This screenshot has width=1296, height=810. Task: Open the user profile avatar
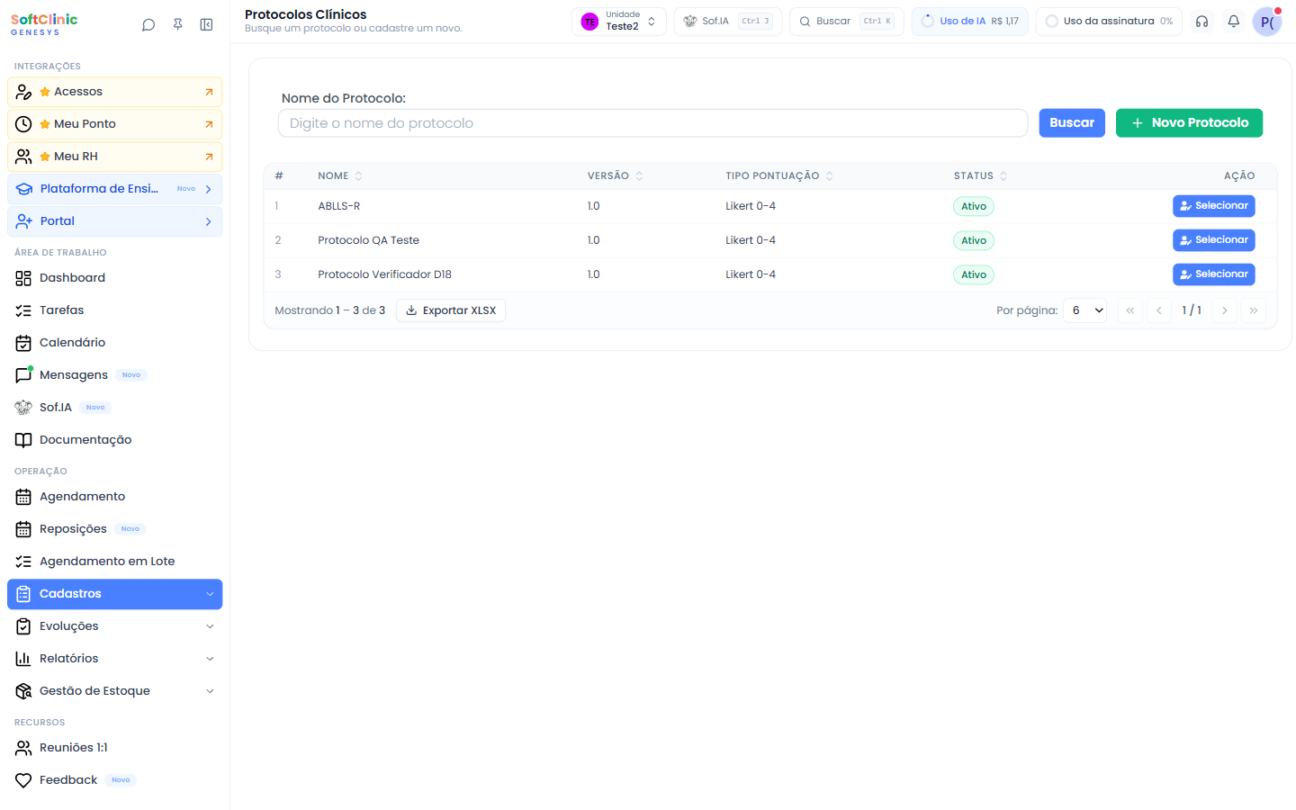[1267, 22]
